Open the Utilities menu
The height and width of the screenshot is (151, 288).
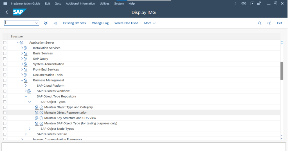105,3
